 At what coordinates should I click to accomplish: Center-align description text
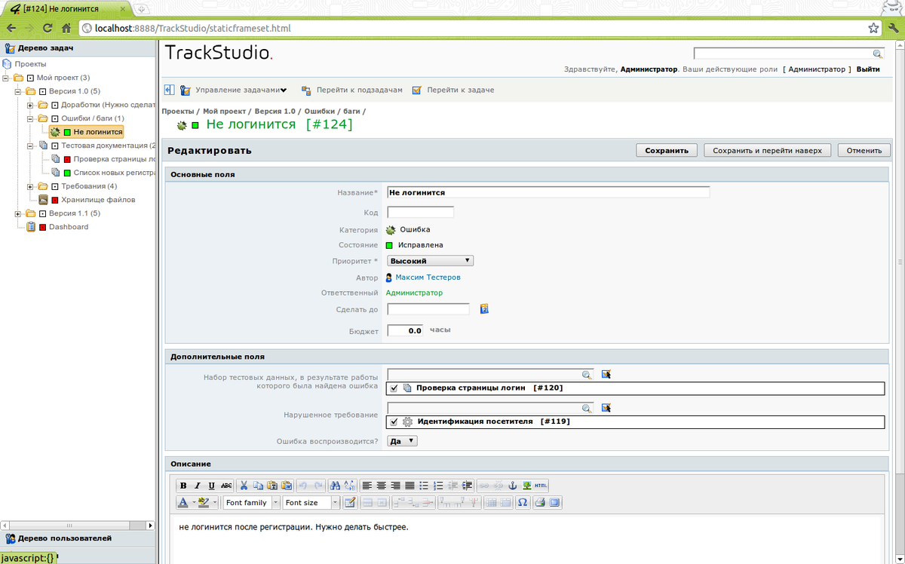point(381,486)
